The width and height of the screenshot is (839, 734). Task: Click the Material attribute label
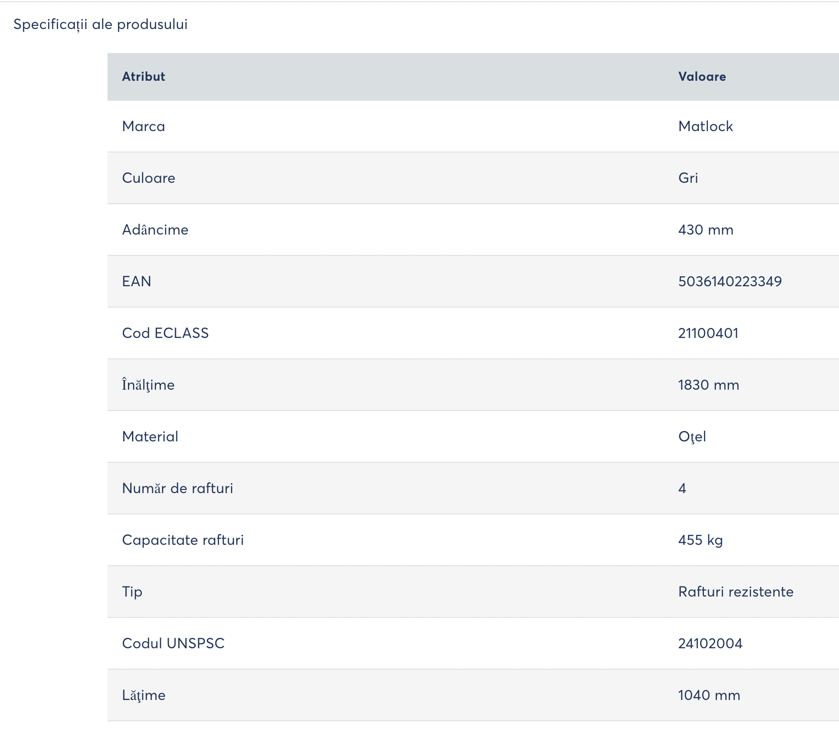point(150,436)
